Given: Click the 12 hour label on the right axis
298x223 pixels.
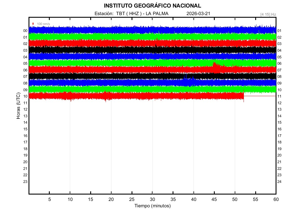Looking at the screenshot, I should point(279,103).
